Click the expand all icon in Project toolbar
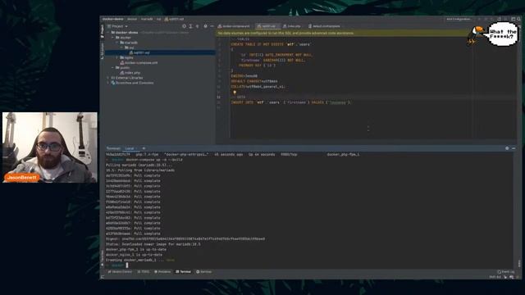The width and height of the screenshot is (525, 295). pos(190,26)
